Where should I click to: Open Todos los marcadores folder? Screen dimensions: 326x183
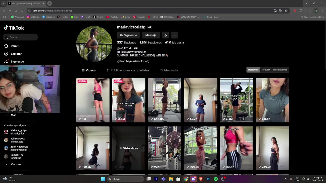click(x=312, y=17)
